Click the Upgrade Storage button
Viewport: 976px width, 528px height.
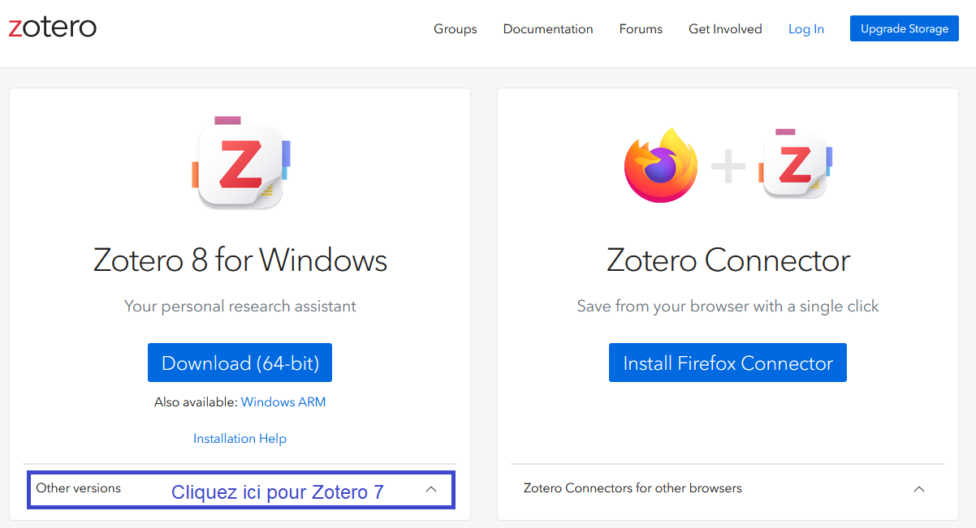(905, 28)
